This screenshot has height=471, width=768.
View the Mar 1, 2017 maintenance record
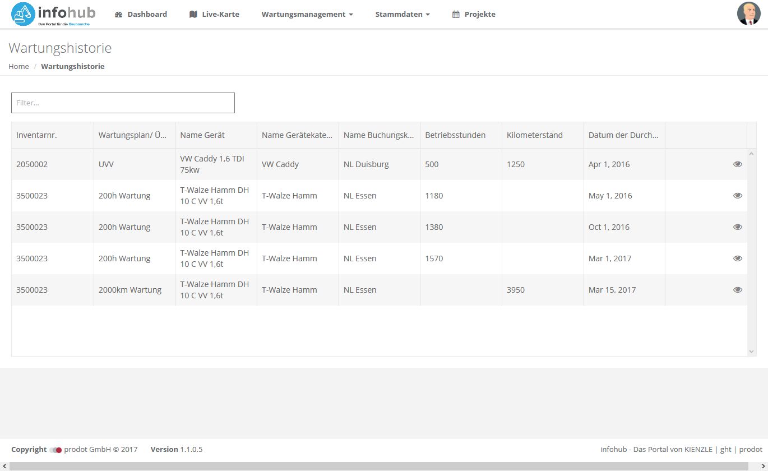(x=737, y=258)
